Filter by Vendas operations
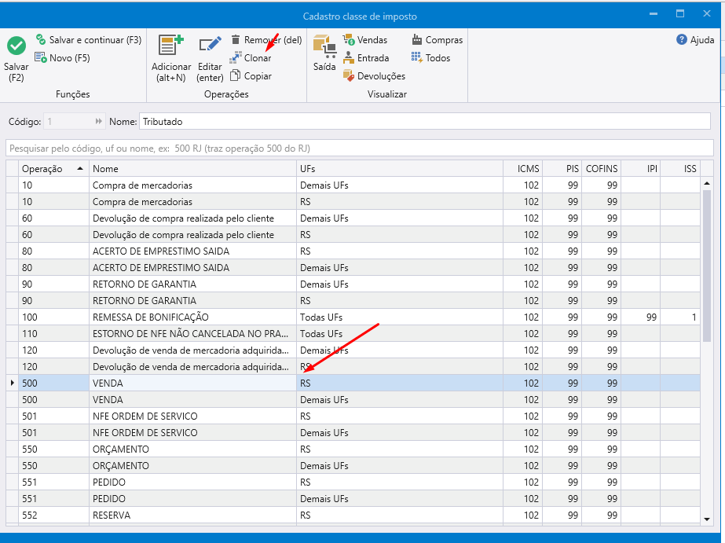The width and height of the screenshot is (725, 543). [349, 40]
